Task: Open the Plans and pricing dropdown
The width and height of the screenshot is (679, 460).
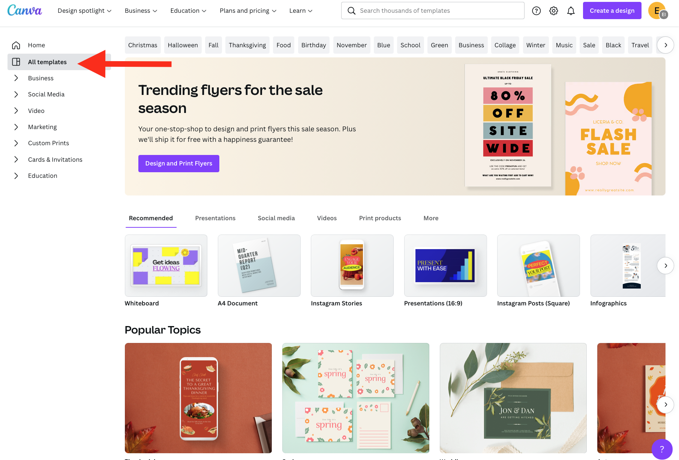Action: pyautogui.click(x=248, y=11)
